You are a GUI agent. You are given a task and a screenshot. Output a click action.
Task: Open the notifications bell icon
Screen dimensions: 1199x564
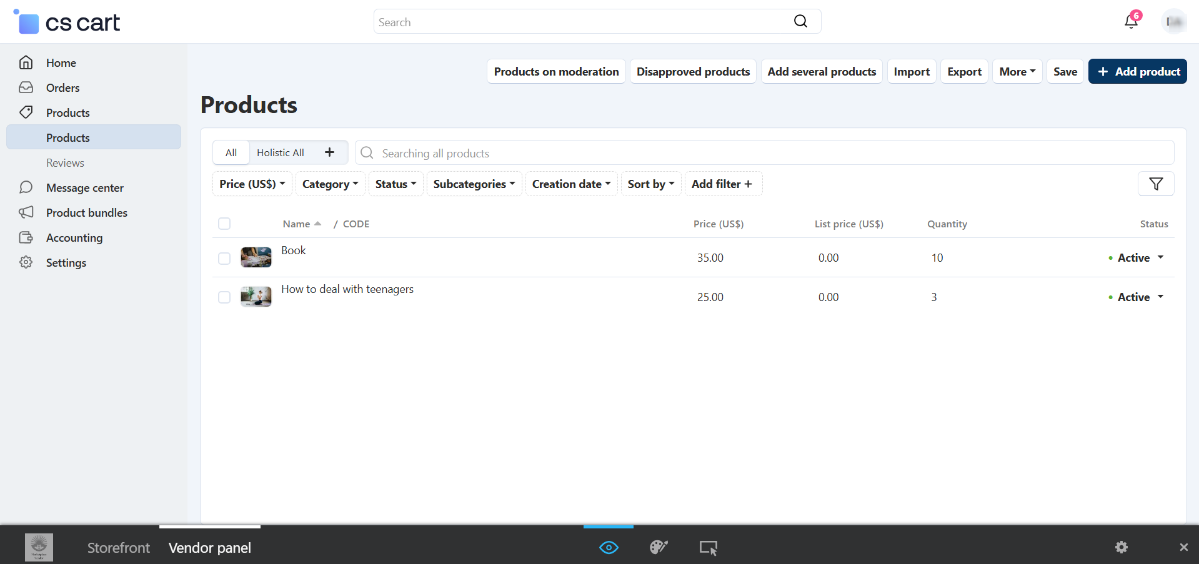(1131, 21)
